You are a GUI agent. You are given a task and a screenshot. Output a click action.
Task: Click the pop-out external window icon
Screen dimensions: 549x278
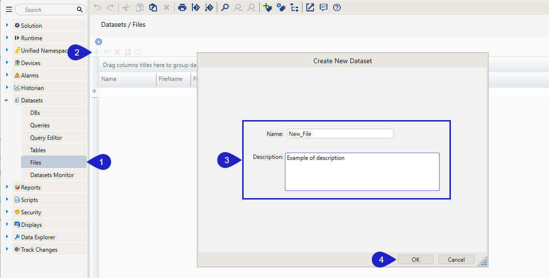tap(310, 7)
